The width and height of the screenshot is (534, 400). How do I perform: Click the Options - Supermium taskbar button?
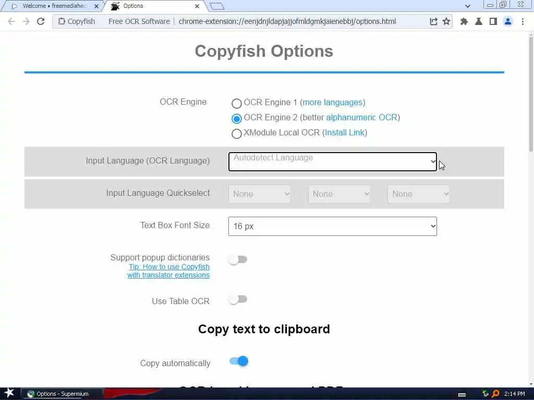tap(62, 394)
